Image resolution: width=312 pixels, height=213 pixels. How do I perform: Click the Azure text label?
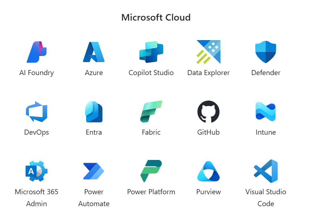pyautogui.click(x=94, y=73)
